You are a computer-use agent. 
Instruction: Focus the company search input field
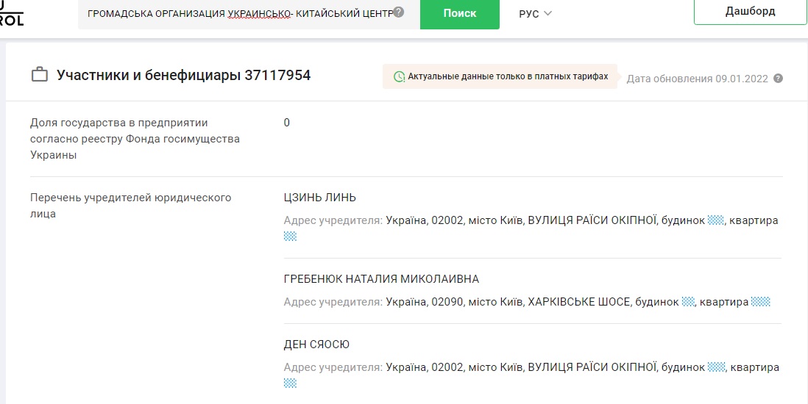(235, 14)
